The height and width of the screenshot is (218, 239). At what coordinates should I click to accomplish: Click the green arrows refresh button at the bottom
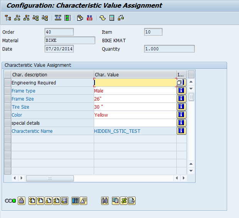click(x=124, y=201)
